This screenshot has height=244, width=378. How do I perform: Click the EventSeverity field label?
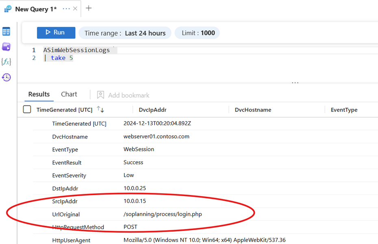click(69, 176)
